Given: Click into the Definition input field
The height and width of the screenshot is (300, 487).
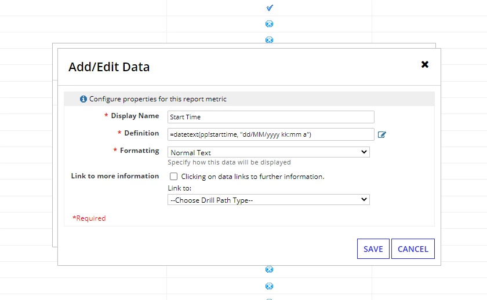Looking at the screenshot, I should click(271, 134).
